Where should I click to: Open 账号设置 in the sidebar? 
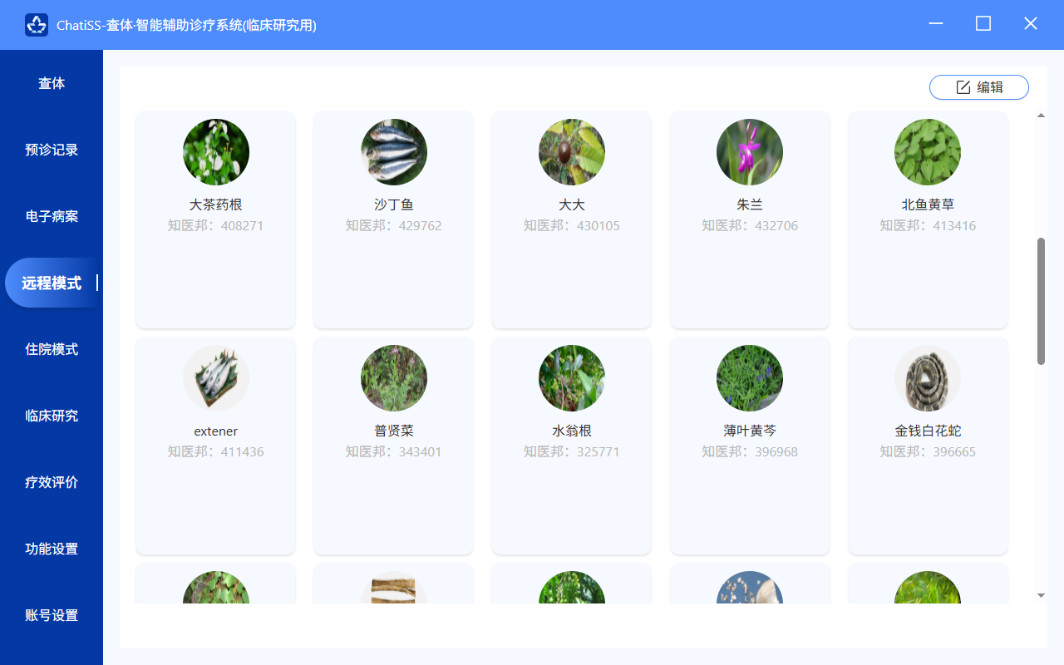(x=52, y=615)
